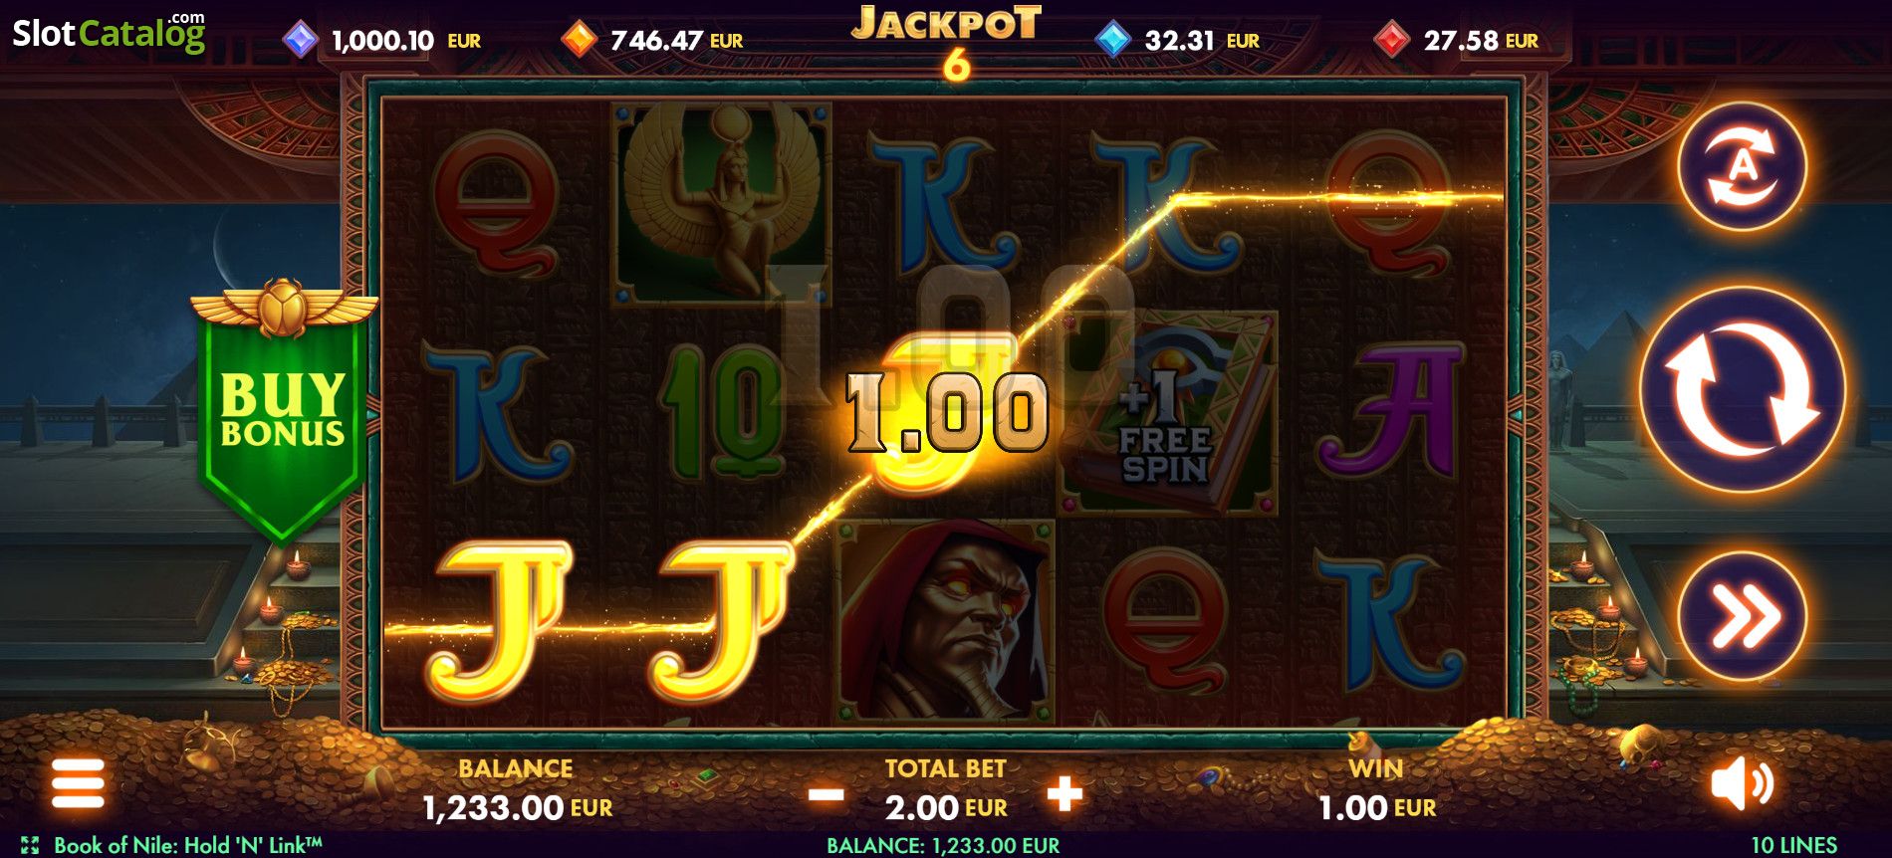Viewport: 1892px width, 858px height.
Task: Click the Total Bet 2.00 EUR value
Action: 946,807
